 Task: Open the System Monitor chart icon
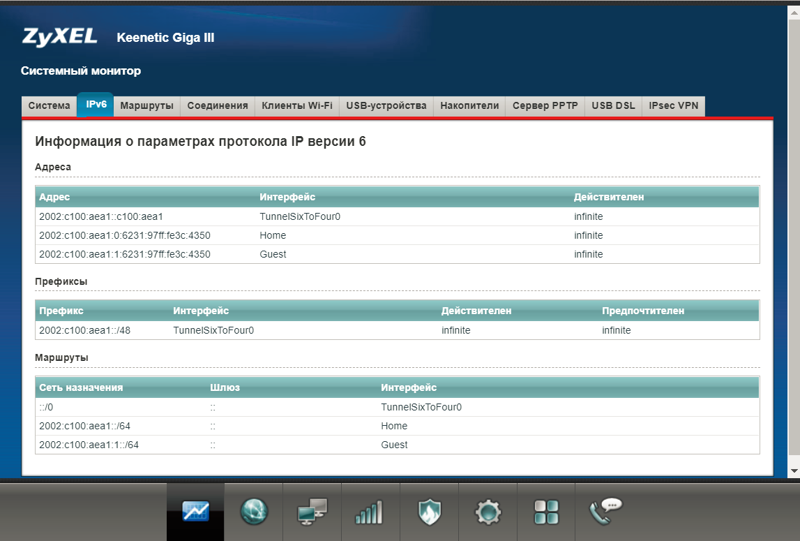[x=195, y=512]
